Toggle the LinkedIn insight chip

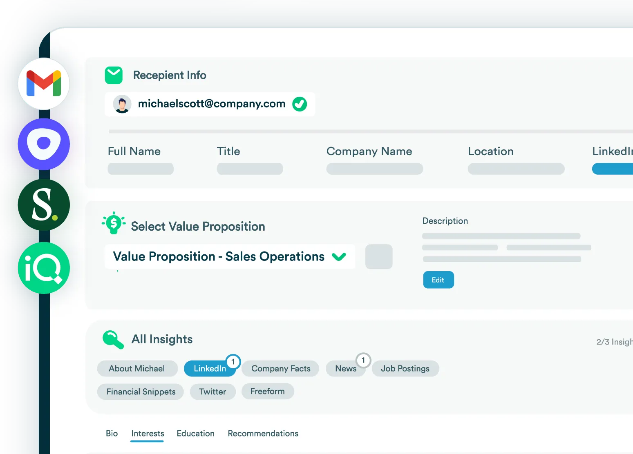(210, 369)
